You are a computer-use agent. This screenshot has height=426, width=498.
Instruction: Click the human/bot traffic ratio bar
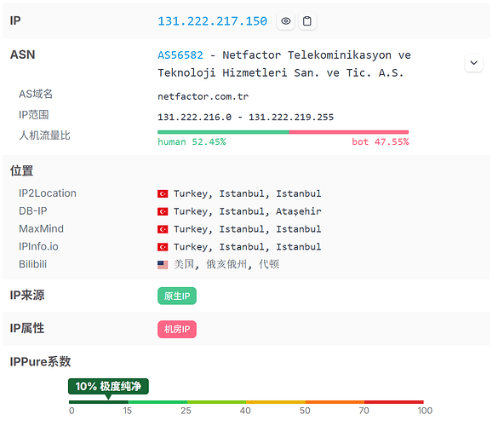coord(283,132)
